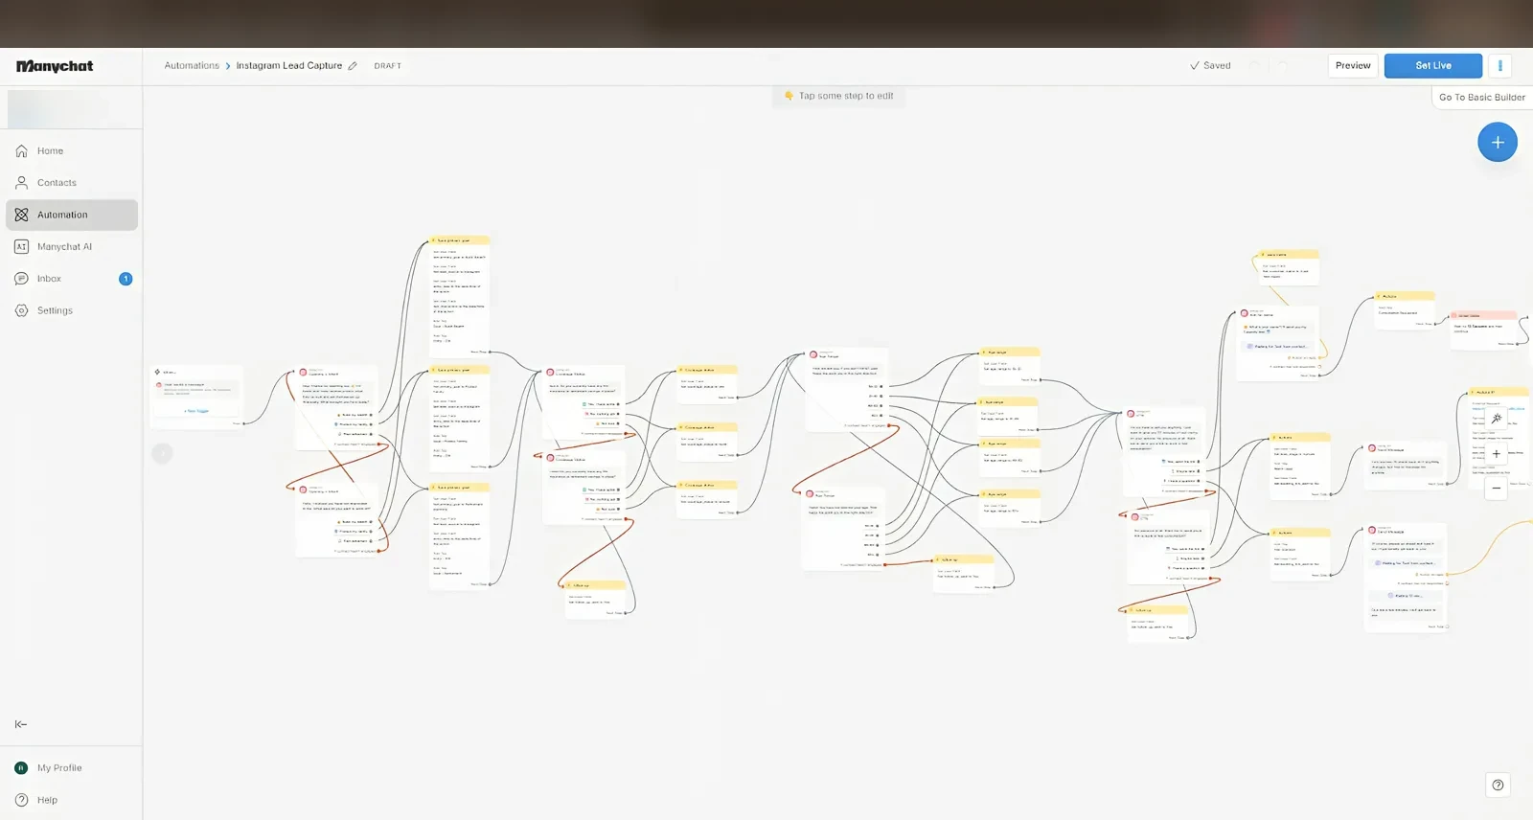Image resolution: width=1533 pixels, height=820 pixels.
Task: Go back to Automations breadcrumb
Action: [192, 66]
